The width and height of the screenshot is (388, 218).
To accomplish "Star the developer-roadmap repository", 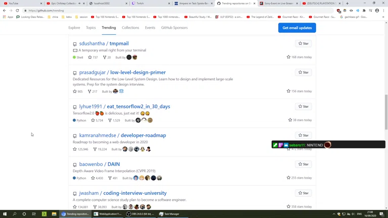I will 303,135.
